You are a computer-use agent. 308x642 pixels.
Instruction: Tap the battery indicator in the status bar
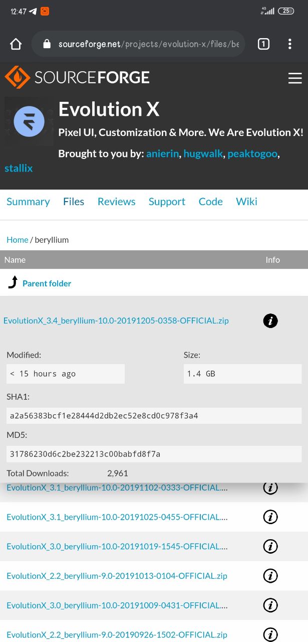point(286,11)
